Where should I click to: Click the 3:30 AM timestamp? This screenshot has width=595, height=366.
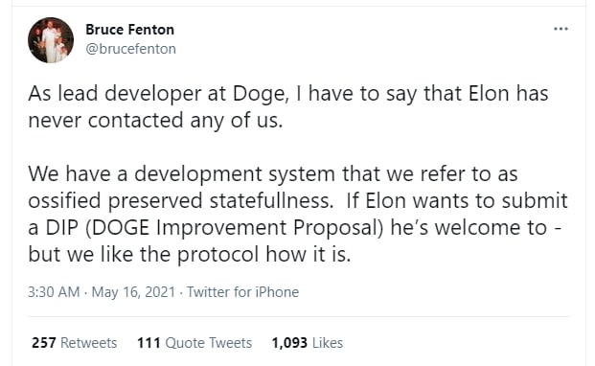54,292
